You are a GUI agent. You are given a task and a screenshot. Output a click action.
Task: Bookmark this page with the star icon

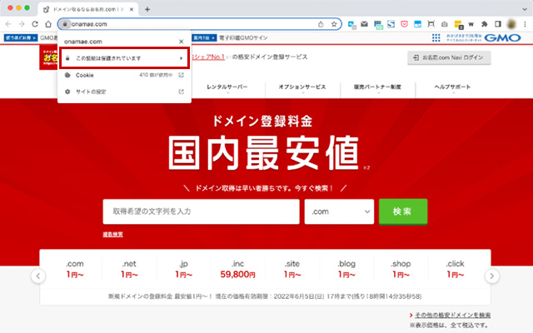pos(334,24)
